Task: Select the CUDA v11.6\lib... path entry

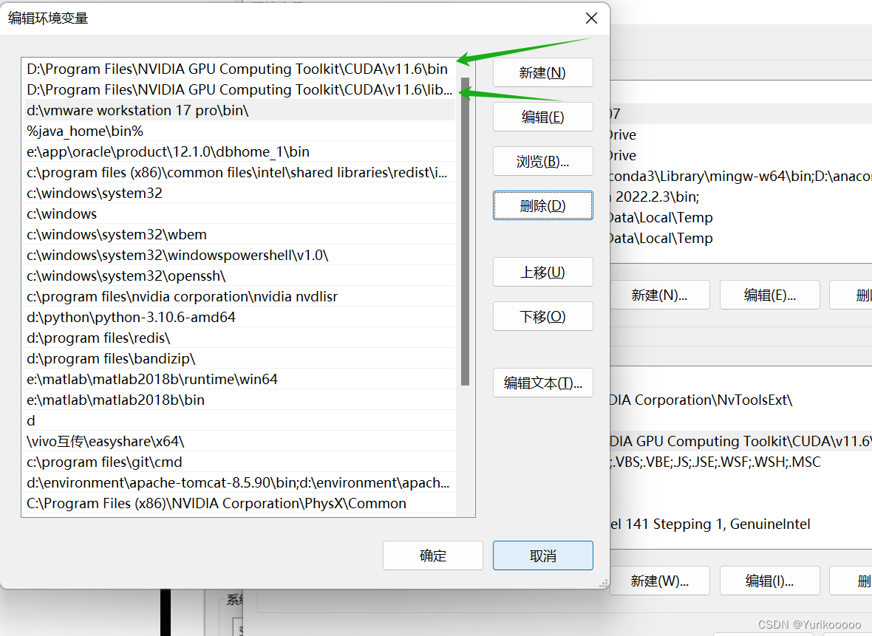Action: (240, 89)
